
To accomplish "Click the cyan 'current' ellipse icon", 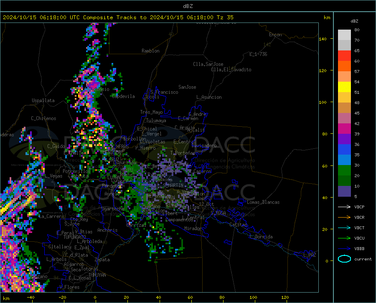I will click(344, 259).
